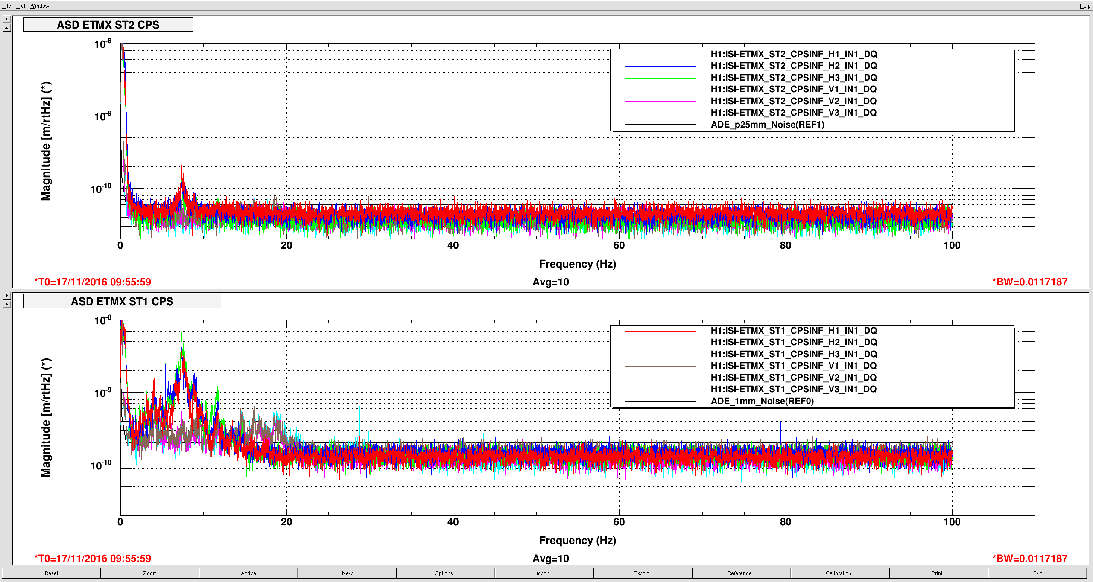Viewport: 1093px width, 582px height.
Task: Open the Print dialog
Action: pyautogui.click(x=939, y=573)
